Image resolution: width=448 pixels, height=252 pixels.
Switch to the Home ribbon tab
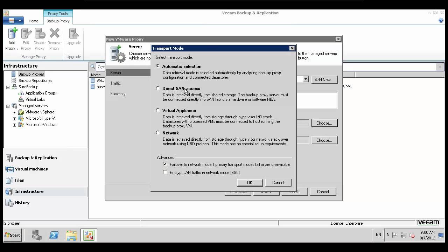(34, 21)
